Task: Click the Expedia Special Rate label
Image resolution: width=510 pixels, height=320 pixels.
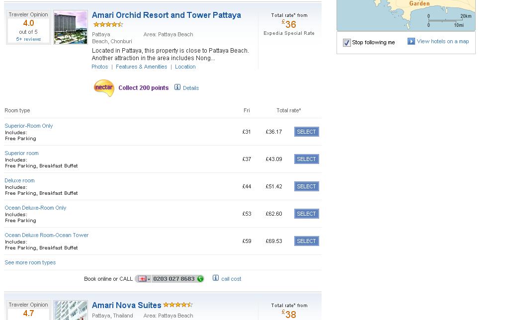Action: (289, 33)
